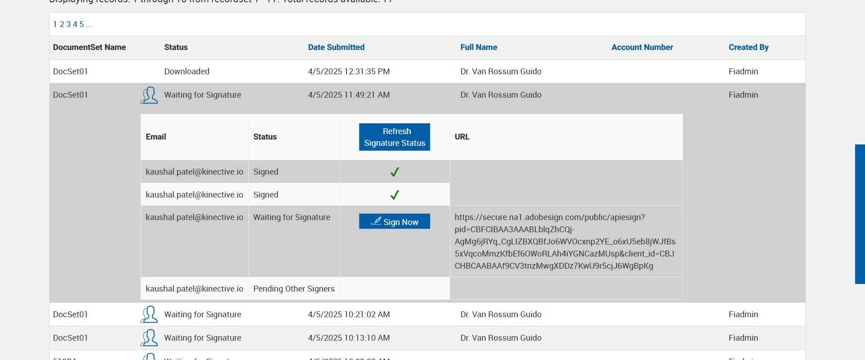The height and width of the screenshot is (360, 865).
Task: Click the first signer's green checkmark
Action: (x=395, y=172)
